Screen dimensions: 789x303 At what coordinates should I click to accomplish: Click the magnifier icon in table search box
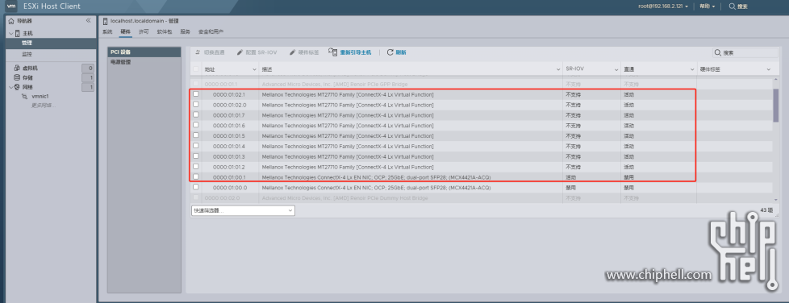tap(718, 52)
